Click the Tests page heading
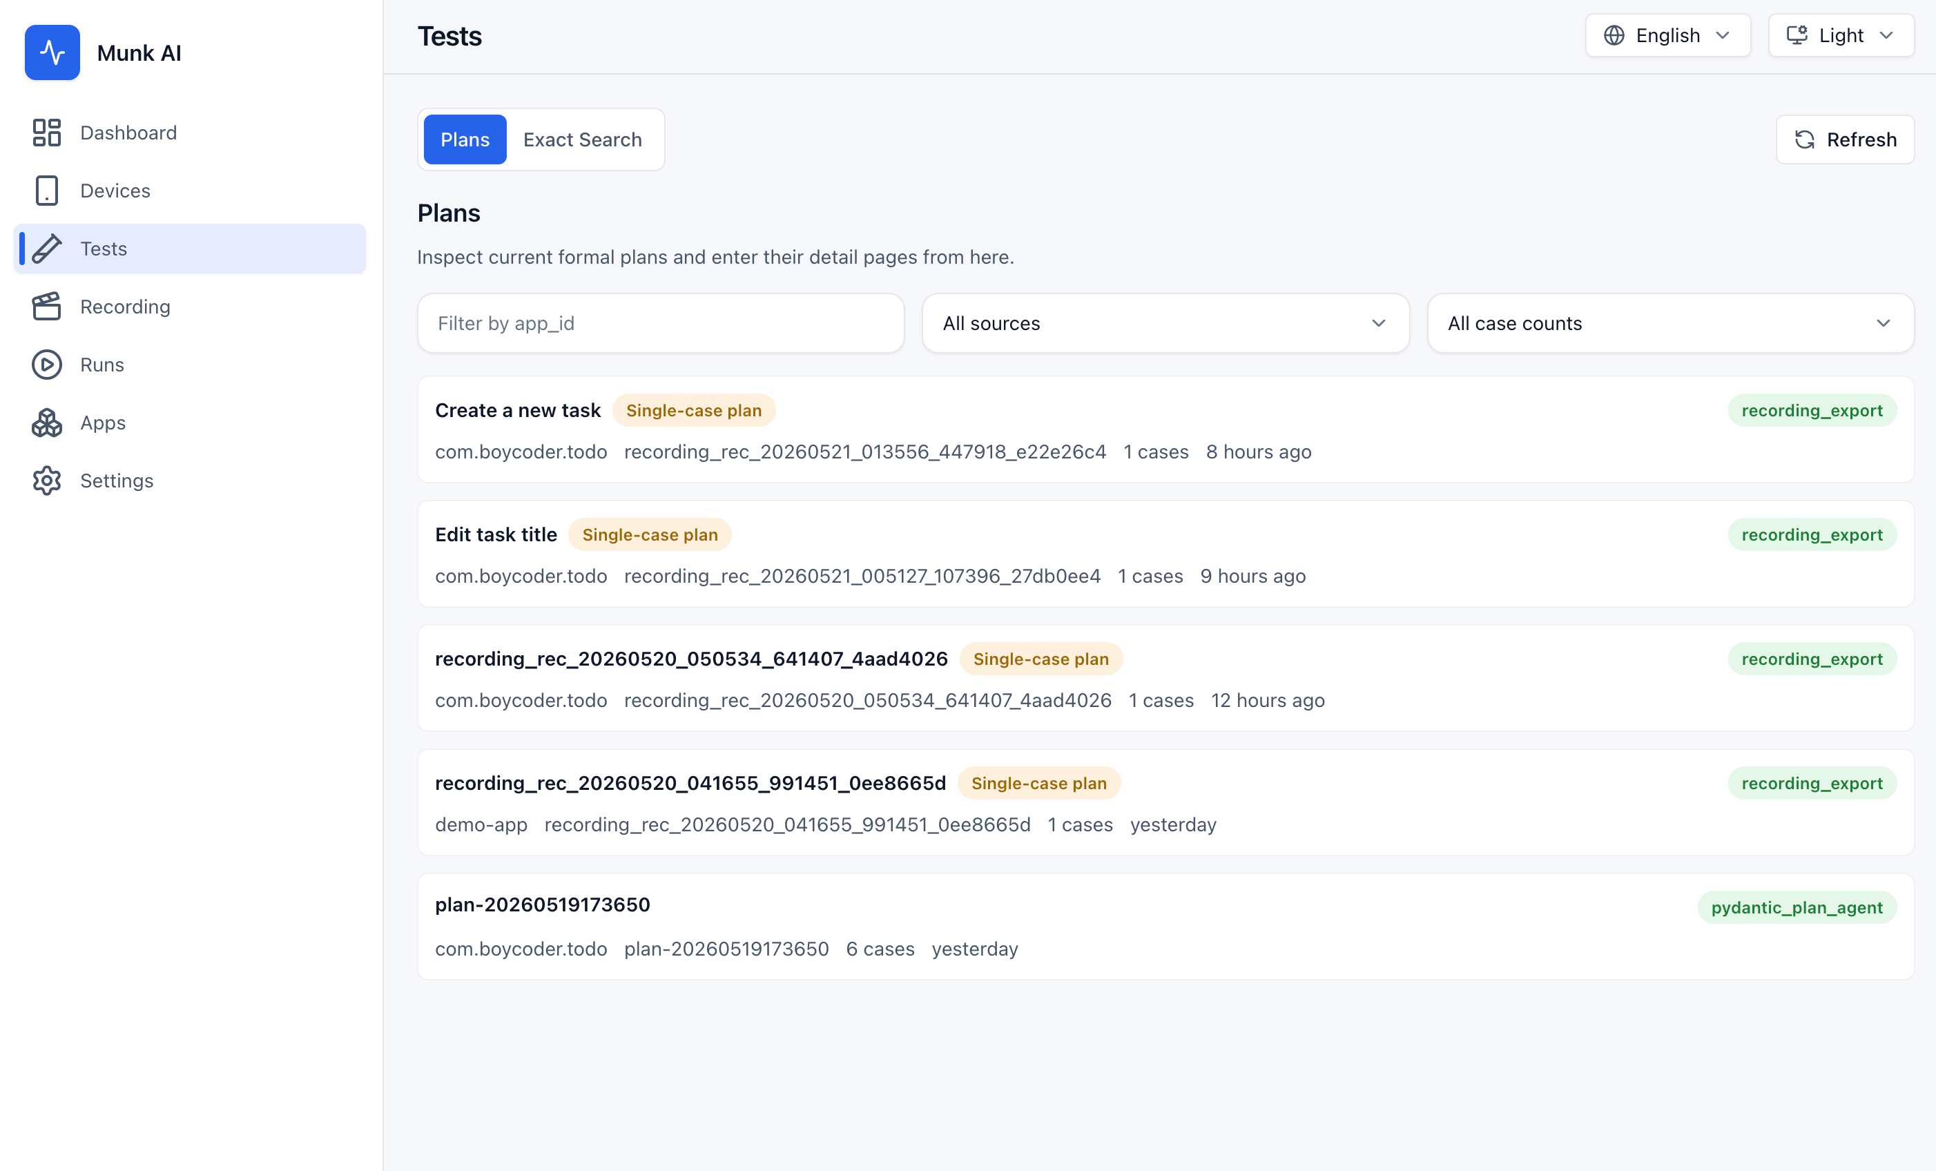The height and width of the screenshot is (1171, 1936). pos(449,36)
